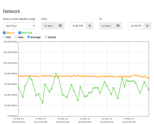Uncheck the Bits In checkbox
154x124 pixels.
tap(4, 33)
